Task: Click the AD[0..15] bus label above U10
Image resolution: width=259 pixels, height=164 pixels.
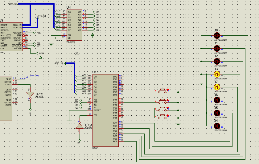Action: [x=59, y=63]
